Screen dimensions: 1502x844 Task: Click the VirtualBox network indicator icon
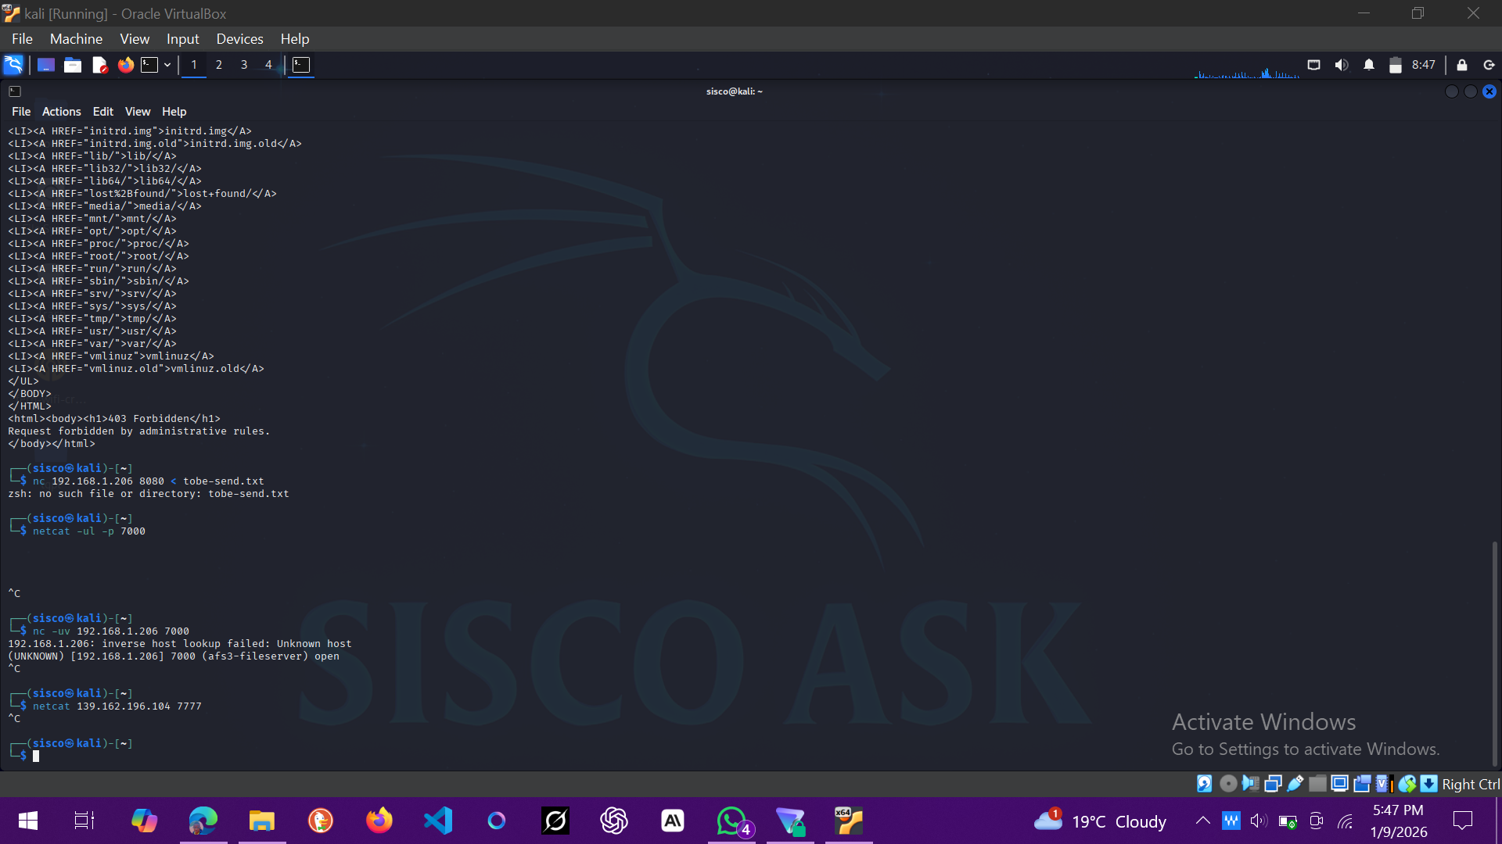tap(1273, 784)
